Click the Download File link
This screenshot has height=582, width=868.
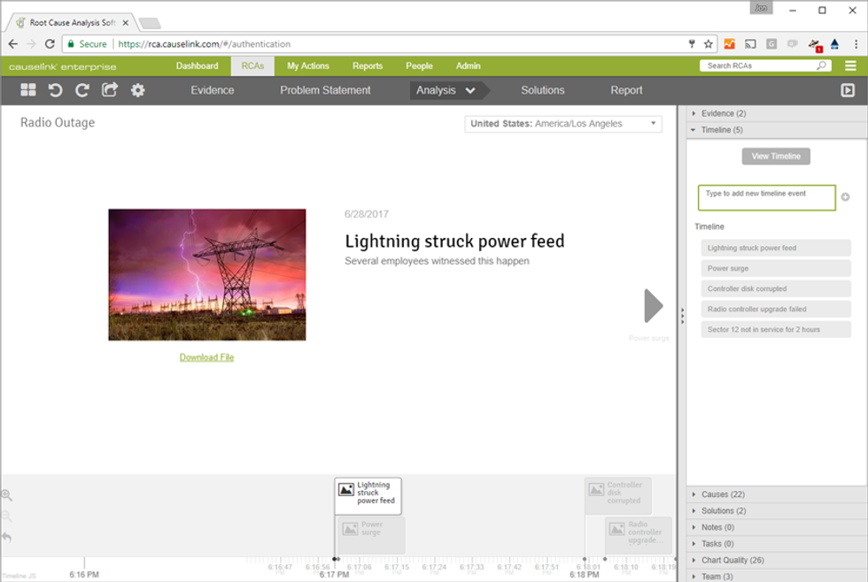click(206, 356)
